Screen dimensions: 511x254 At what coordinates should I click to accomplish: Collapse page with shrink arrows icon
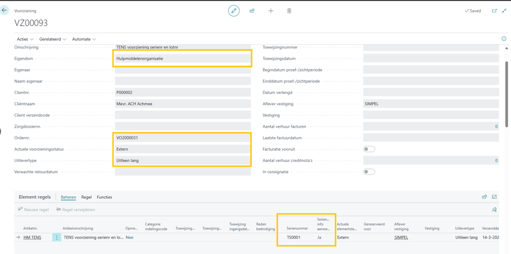coord(504,11)
